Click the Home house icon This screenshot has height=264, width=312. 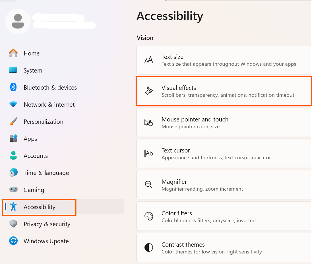(13, 53)
